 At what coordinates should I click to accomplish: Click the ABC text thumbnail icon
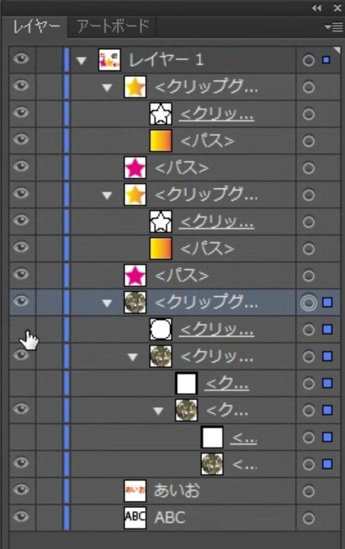click(x=135, y=517)
